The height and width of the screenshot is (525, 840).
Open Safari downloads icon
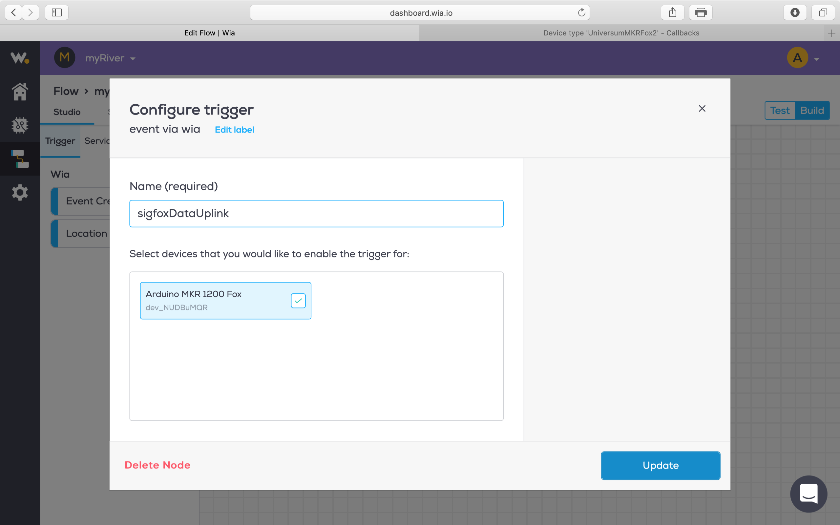(794, 13)
